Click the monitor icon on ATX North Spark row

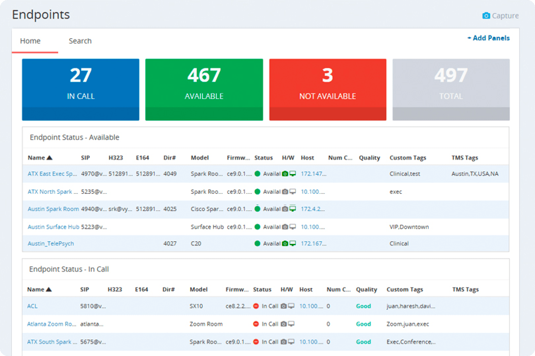(x=292, y=192)
